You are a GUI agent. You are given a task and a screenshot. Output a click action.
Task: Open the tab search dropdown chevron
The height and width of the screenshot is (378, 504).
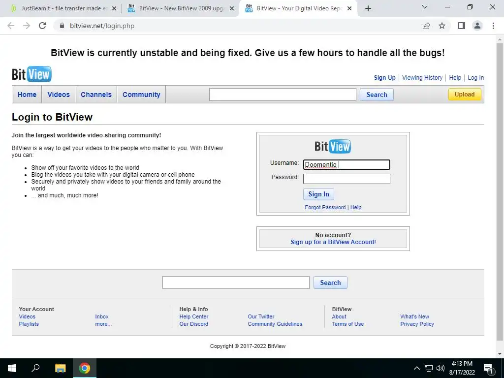[x=425, y=7]
